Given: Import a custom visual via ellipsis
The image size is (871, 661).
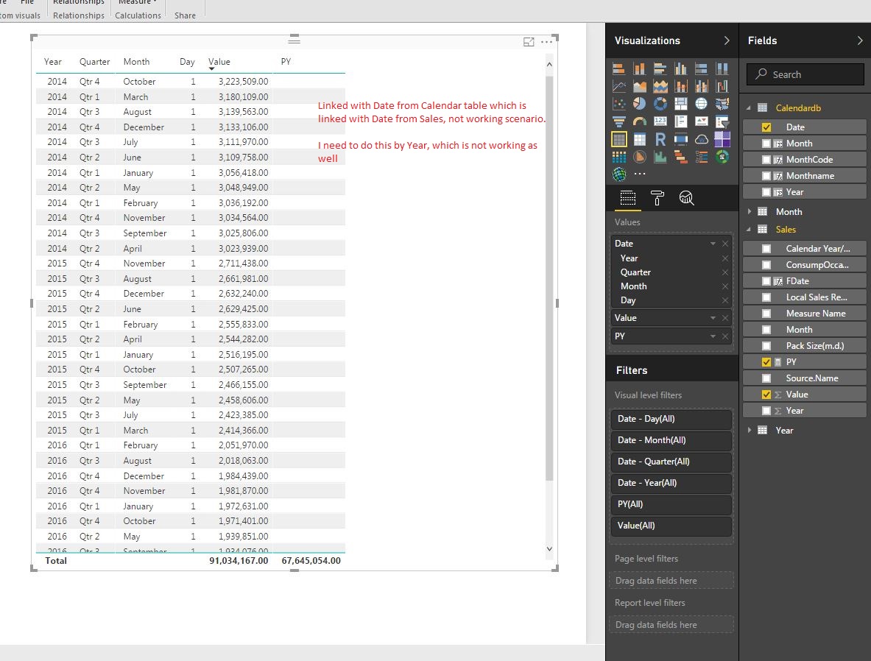Looking at the screenshot, I should pyautogui.click(x=639, y=174).
